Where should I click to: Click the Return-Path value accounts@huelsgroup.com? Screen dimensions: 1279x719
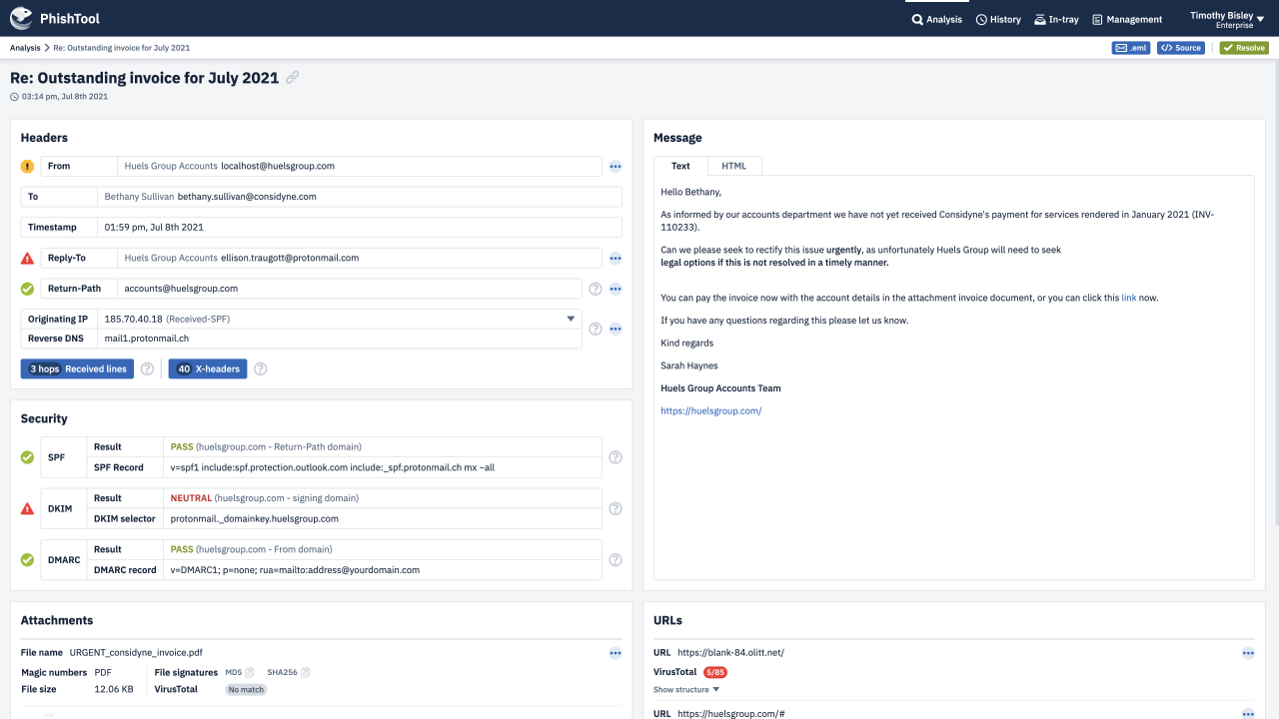click(x=181, y=289)
